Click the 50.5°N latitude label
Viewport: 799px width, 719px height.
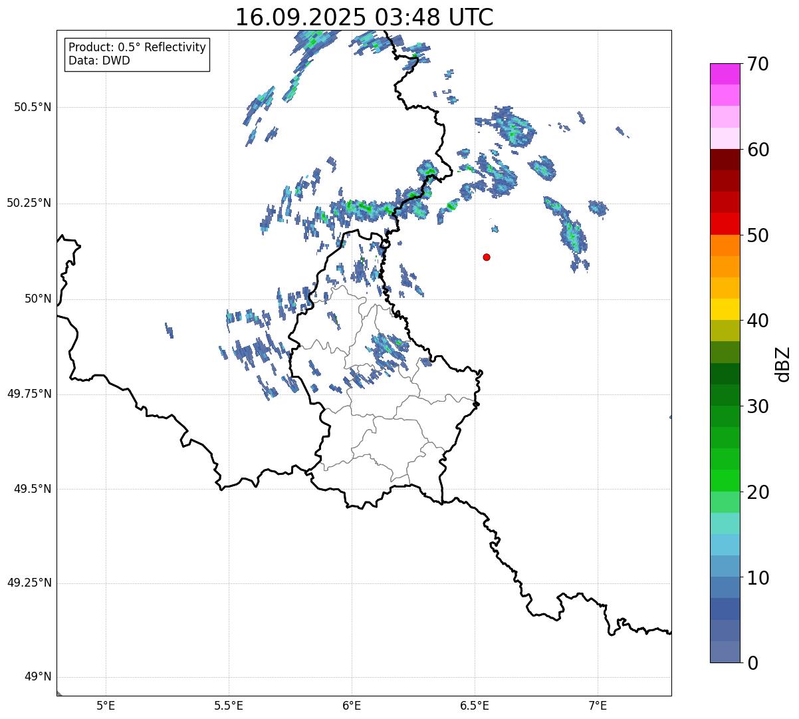pyautogui.click(x=33, y=107)
